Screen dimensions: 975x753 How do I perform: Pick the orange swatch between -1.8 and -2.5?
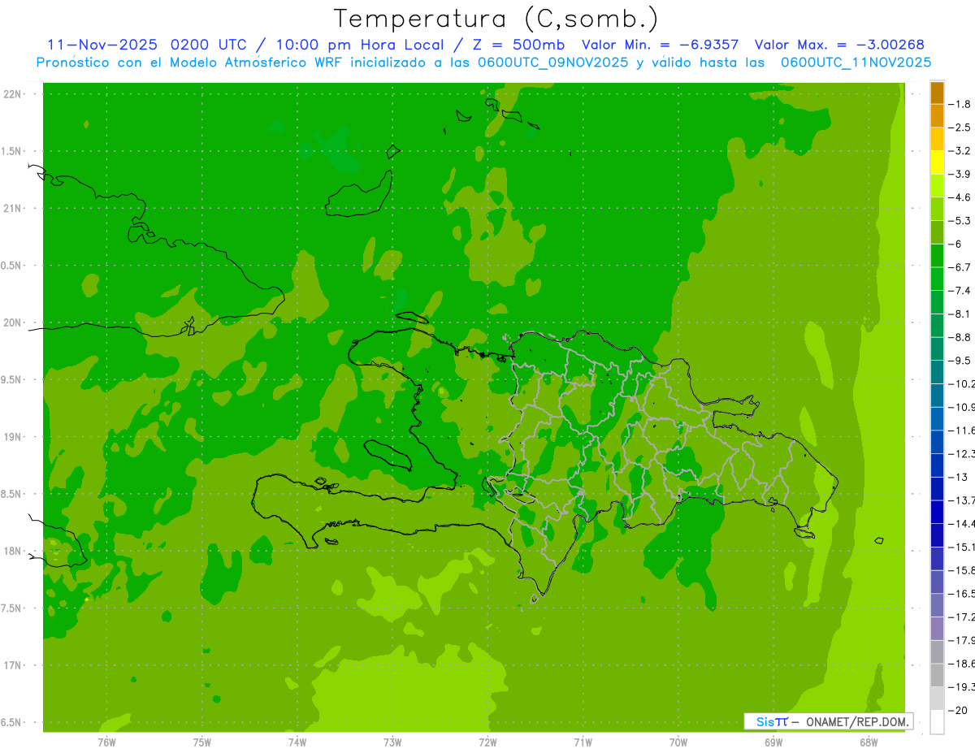click(x=937, y=115)
